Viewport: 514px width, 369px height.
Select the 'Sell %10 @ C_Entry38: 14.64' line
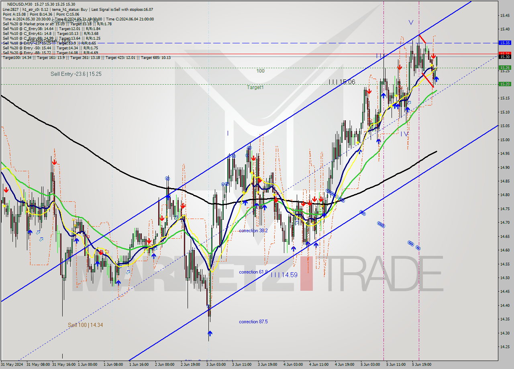point(51,28)
